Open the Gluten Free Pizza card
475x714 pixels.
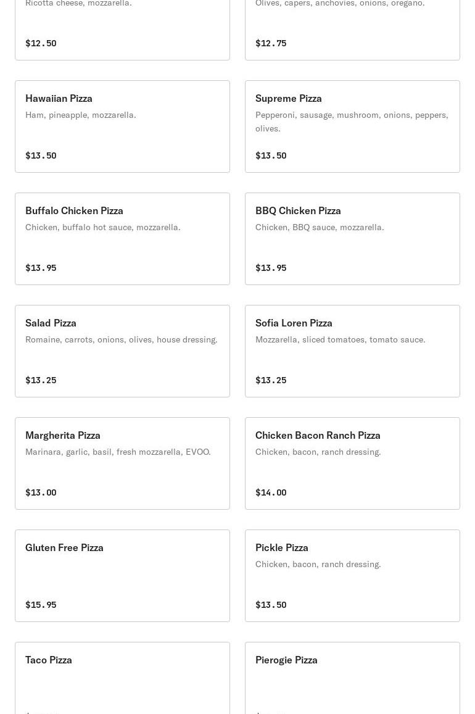[122, 576]
